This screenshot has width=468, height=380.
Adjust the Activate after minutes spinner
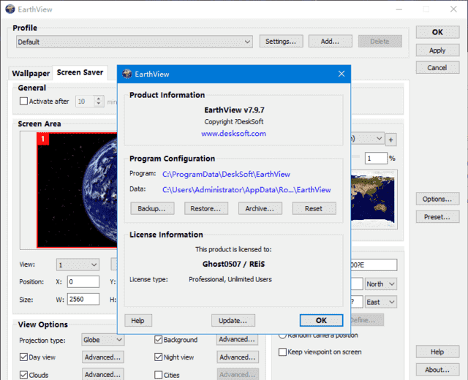pyautogui.click(x=99, y=102)
